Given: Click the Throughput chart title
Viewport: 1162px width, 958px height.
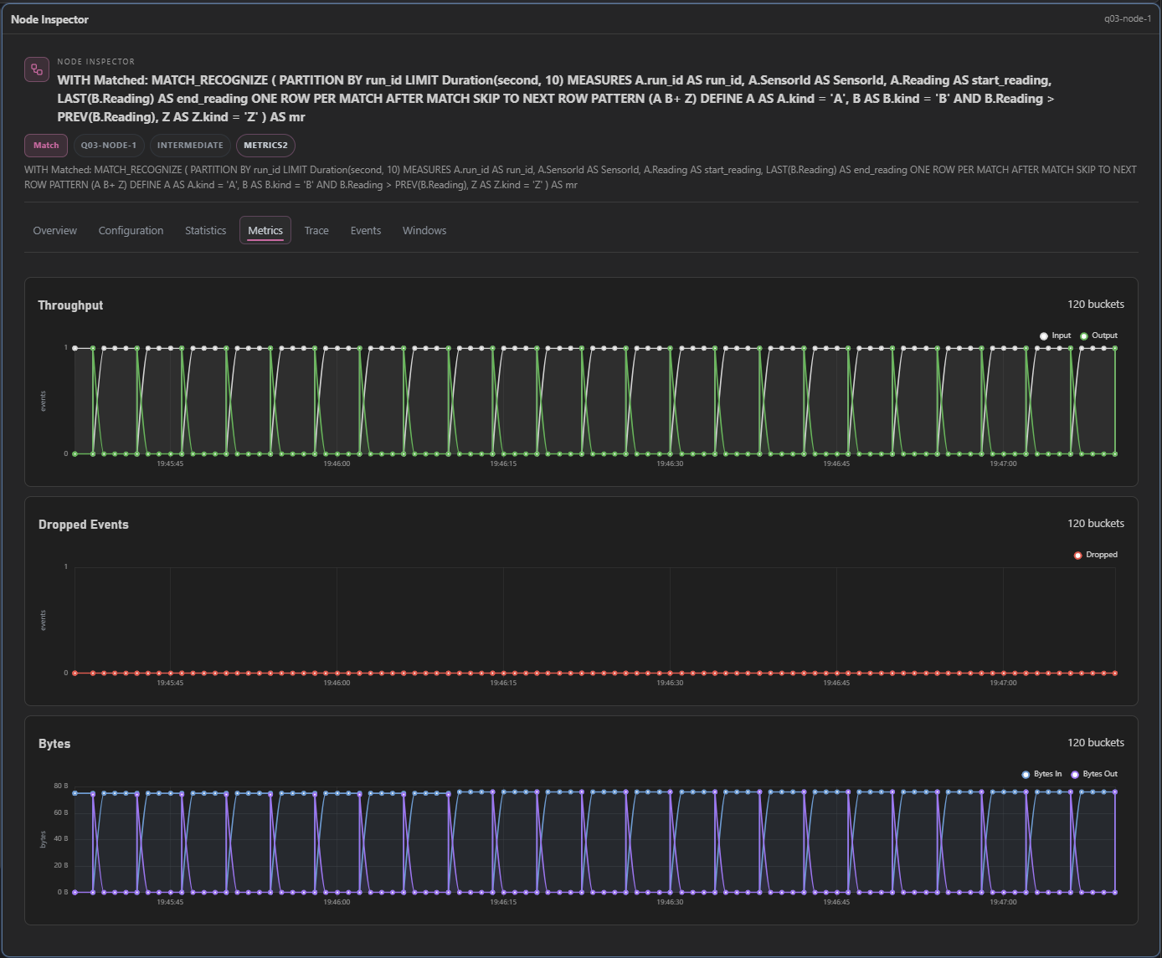Looking at the screenshot, I should pos(70,305).
